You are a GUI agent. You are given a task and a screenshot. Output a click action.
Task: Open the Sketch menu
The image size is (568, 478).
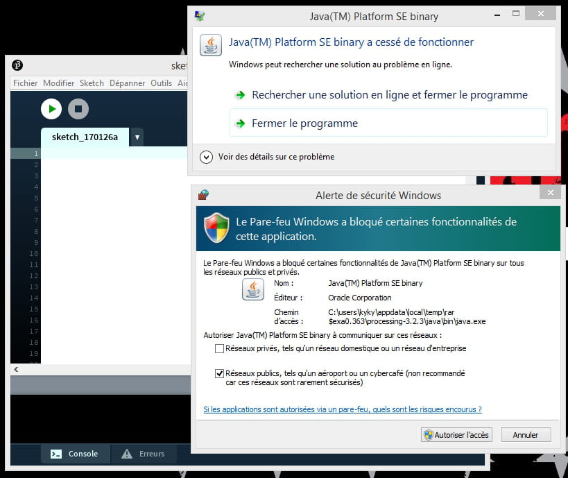[x=92, y=83]
